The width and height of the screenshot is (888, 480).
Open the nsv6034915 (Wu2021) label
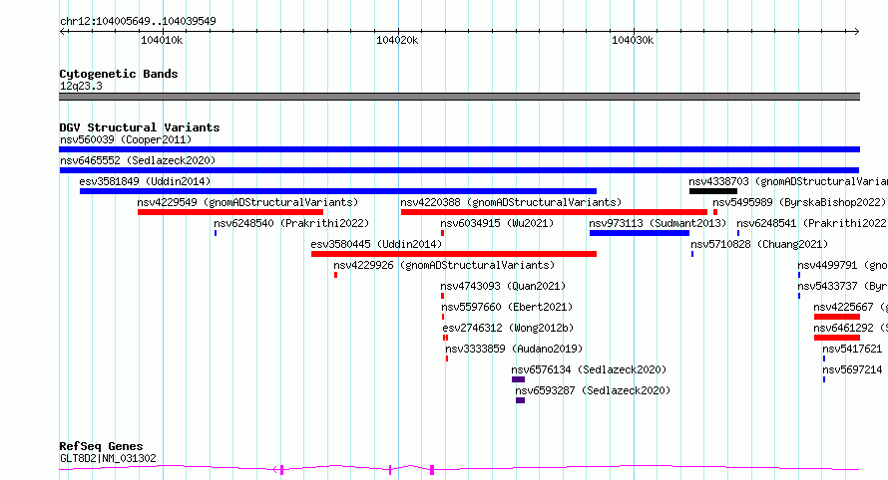pos(497,223)
